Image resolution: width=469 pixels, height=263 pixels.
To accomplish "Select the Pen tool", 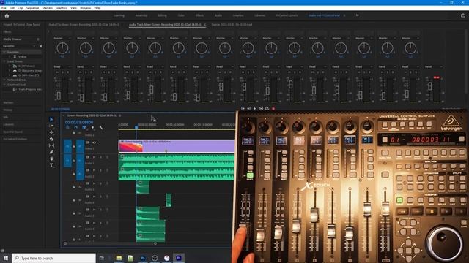I will pyautogui.click(x=51, y=152).
